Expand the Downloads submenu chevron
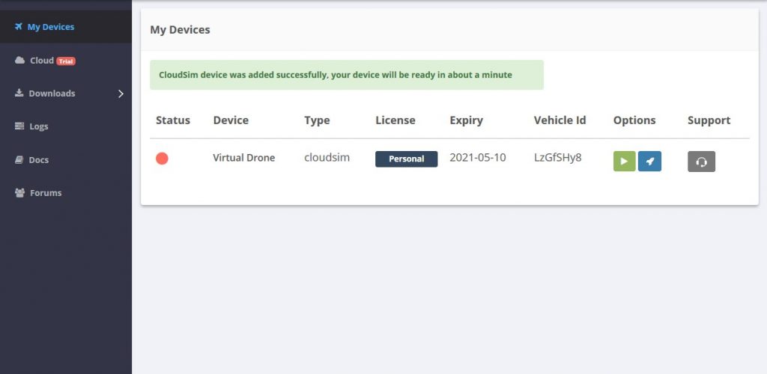The image size is (767, 374). pyautogui.click(x=121, y=93)
